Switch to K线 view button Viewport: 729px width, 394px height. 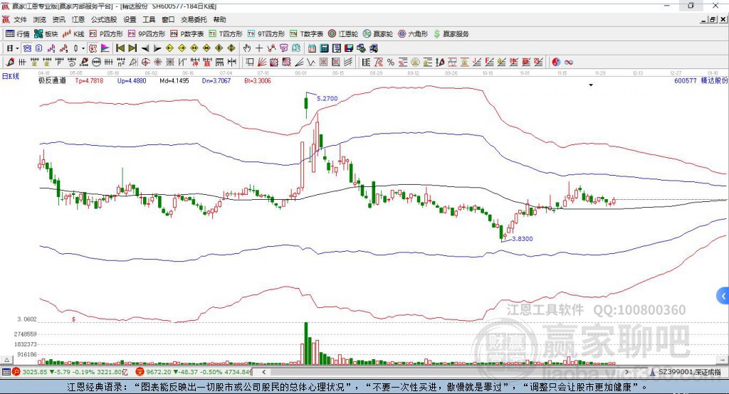point(73,34)
